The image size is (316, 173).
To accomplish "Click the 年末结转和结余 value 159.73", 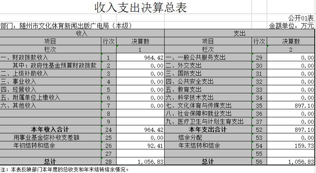I will click(291, 145).
